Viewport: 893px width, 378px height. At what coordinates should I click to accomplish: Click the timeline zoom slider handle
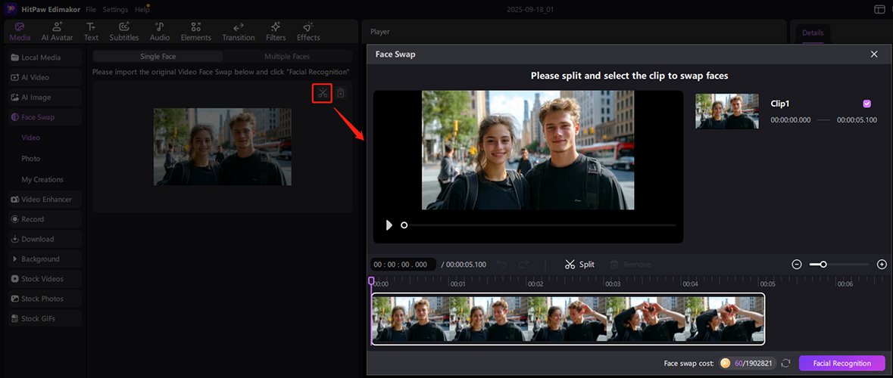pyautogui.click(x=823, y=265)
